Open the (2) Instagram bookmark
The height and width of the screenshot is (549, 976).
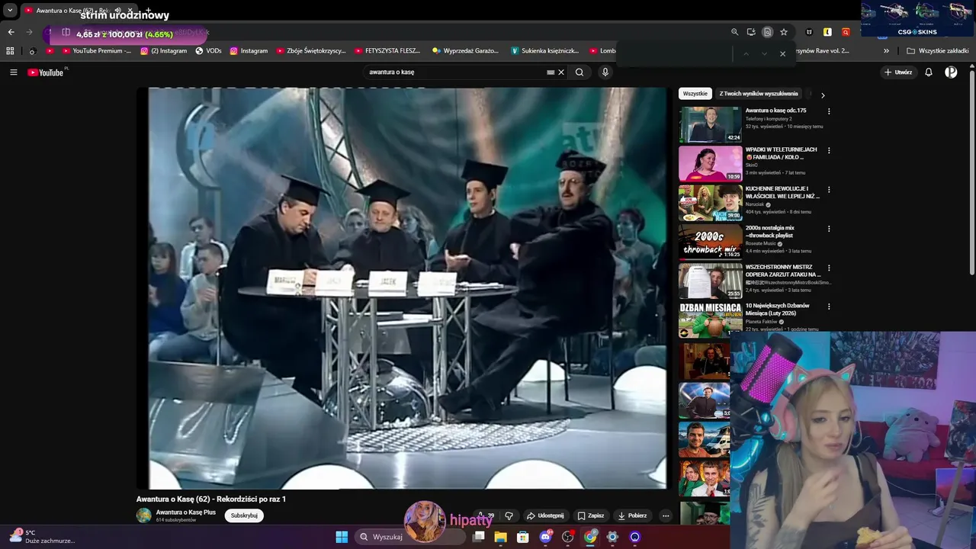click(x=164, y=51)
